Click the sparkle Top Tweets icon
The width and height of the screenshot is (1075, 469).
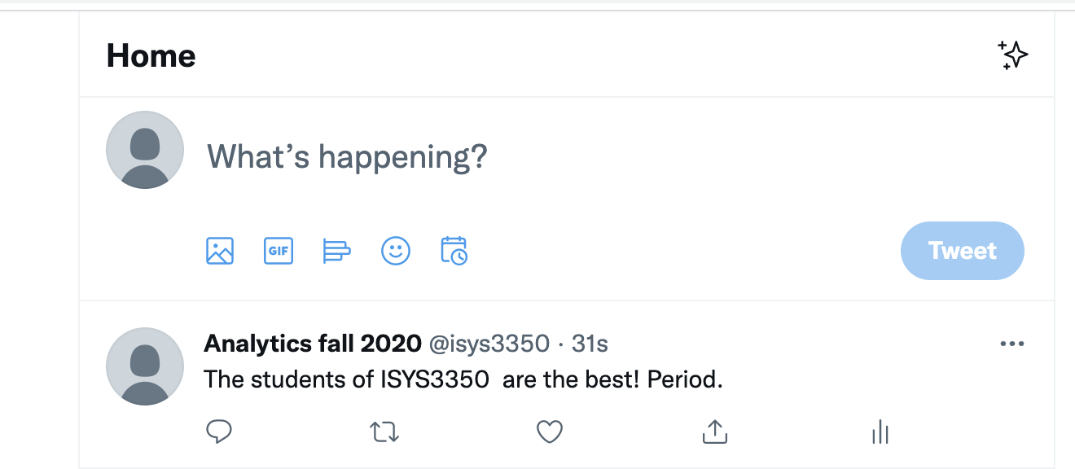1013,55
